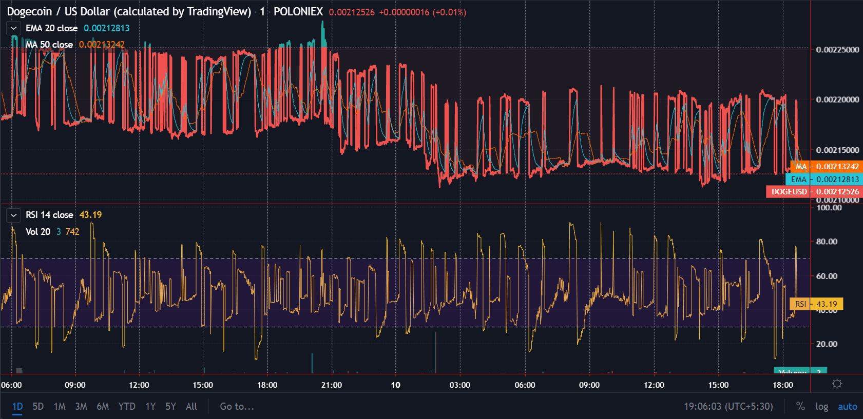Image resolution: width=863 pixels, height=419 pixels.
Task: Click the 20.00 RSI axis label
Action: coord(827,344)
